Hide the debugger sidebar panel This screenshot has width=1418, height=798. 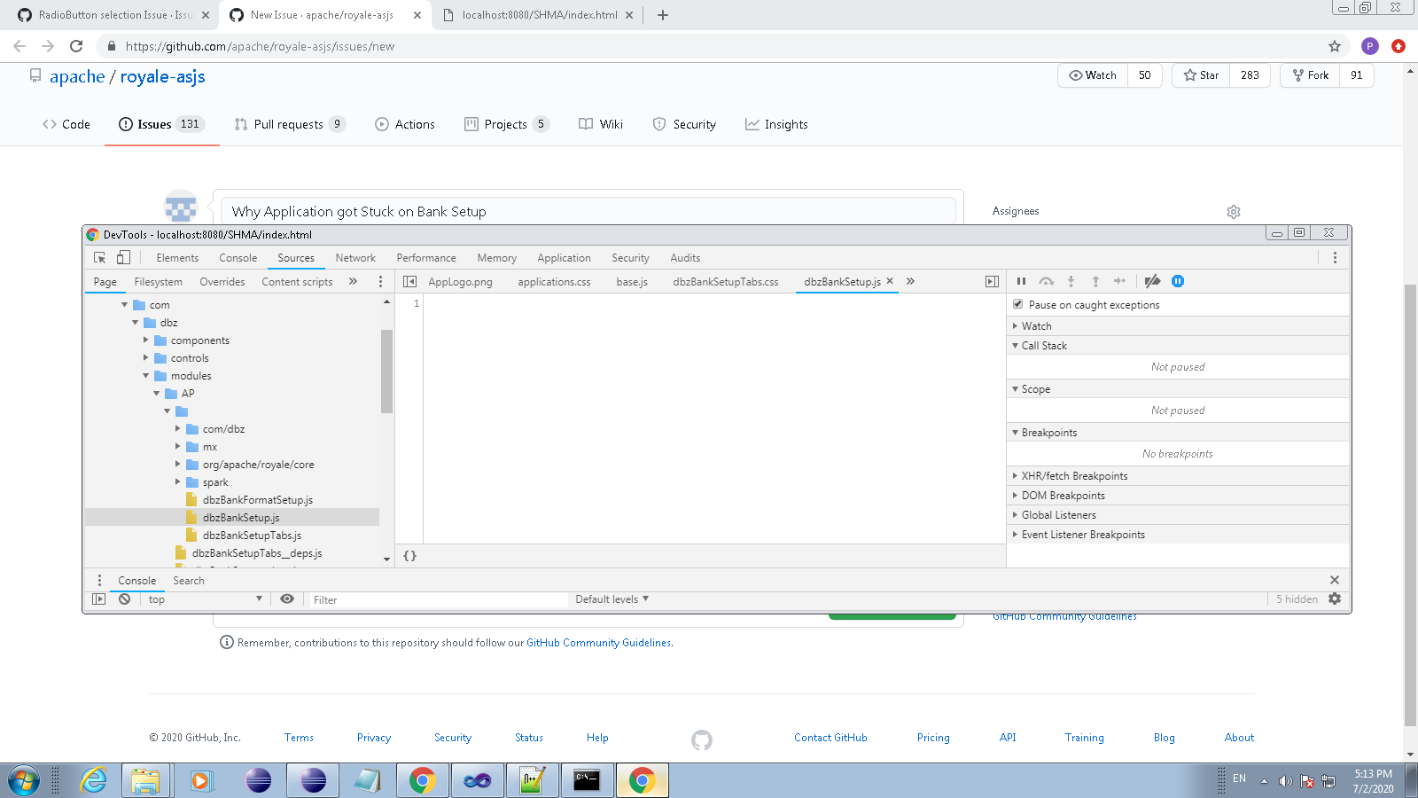(x=992, y=282)
